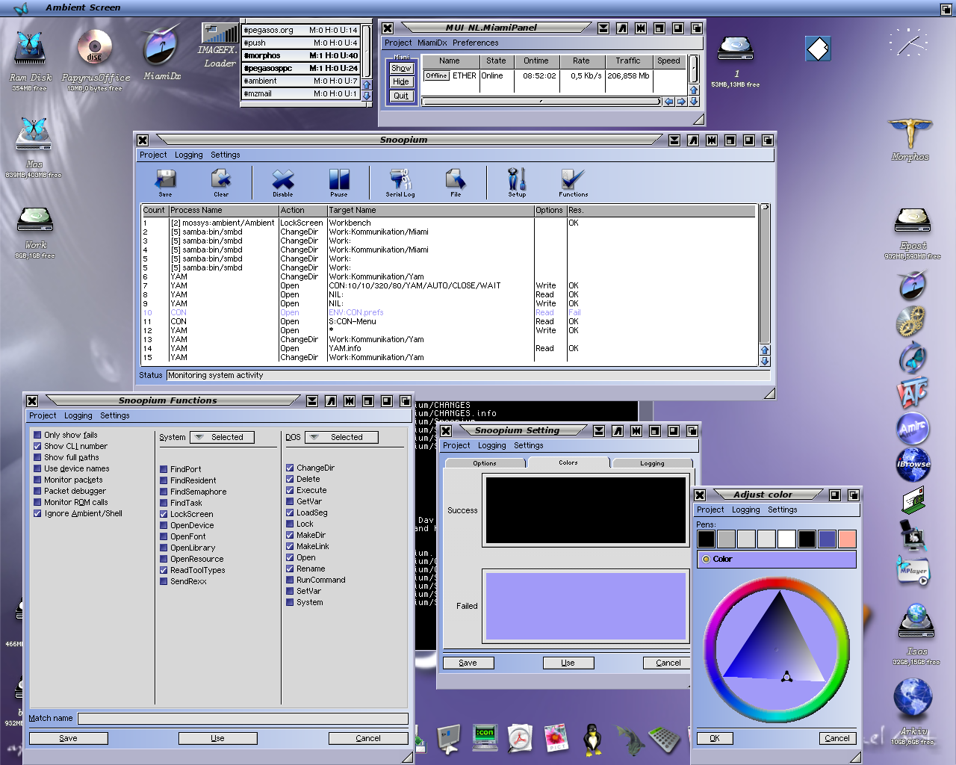Enable the FindPort function checkbox
The height and width of the screenshot is (765, 956).
[x=164, y=469]
